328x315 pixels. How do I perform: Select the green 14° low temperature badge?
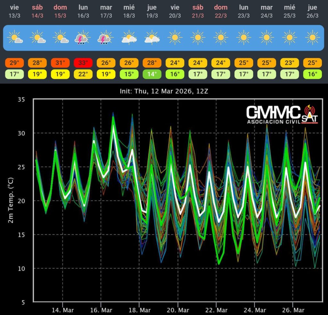[x=152, y=75]
